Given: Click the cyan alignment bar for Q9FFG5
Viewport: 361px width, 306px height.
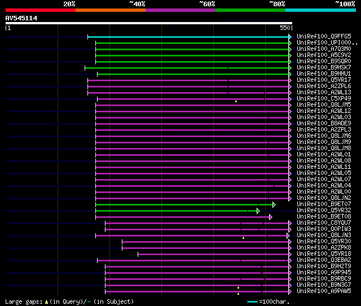Looking at the screenshot, I should 188,37.
